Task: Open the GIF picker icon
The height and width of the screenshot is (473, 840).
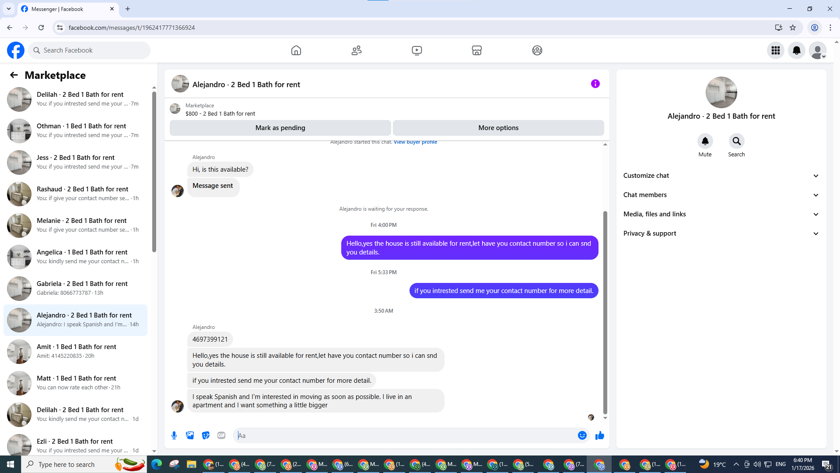Action: (x=221, y=435)
